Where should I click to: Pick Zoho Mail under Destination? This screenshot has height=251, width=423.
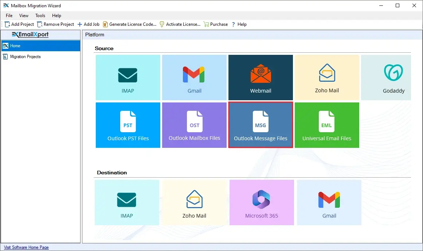coord(194,202)
